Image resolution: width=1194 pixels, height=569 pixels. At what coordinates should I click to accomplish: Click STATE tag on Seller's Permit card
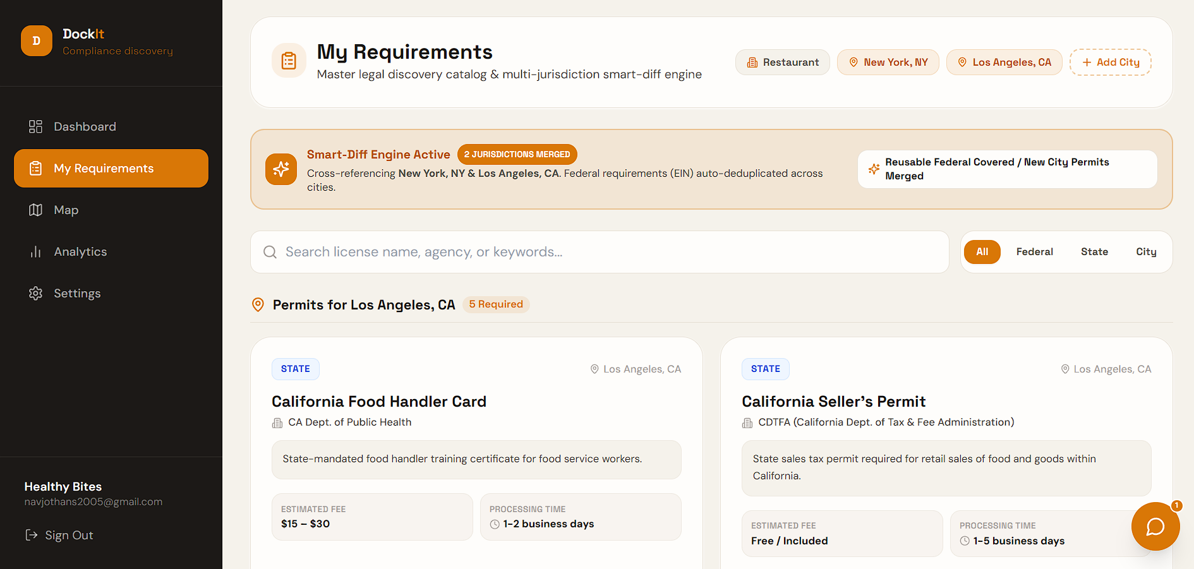766,369
